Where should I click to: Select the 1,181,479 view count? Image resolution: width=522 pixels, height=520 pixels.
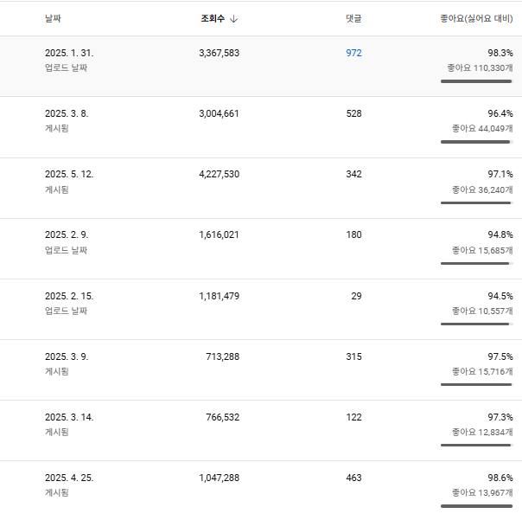click(x=220, y=296)
